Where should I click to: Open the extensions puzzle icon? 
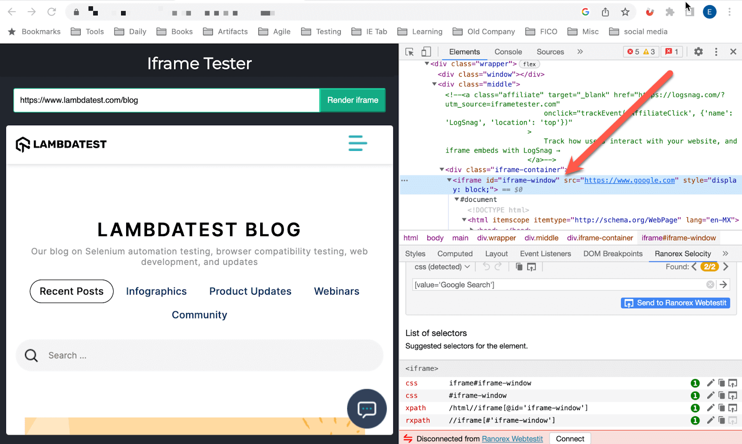[670, 12]
